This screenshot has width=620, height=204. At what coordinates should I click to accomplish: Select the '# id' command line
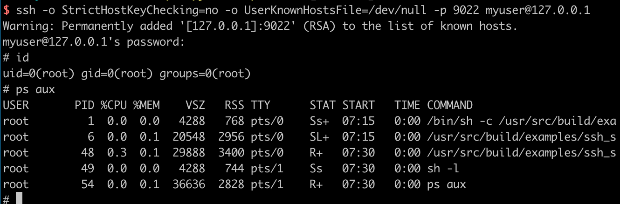click(x=16, y=58)
